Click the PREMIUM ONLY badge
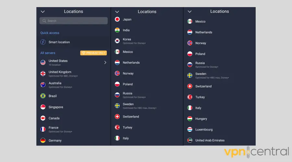This screenshot has height=162, width=292. click(93, 53)
